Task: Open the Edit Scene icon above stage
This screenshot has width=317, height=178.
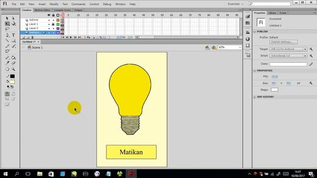Action: [207, 47]
